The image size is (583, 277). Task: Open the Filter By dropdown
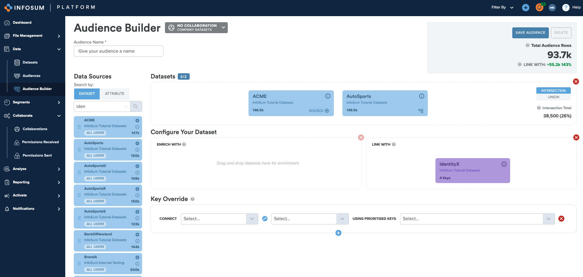pos(503,7)
